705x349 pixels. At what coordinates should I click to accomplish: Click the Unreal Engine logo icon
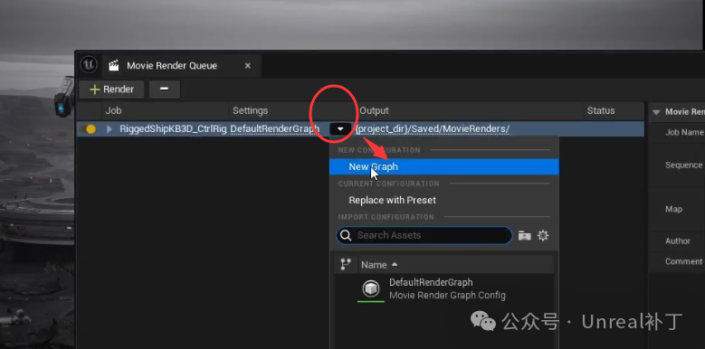(89, 65)
